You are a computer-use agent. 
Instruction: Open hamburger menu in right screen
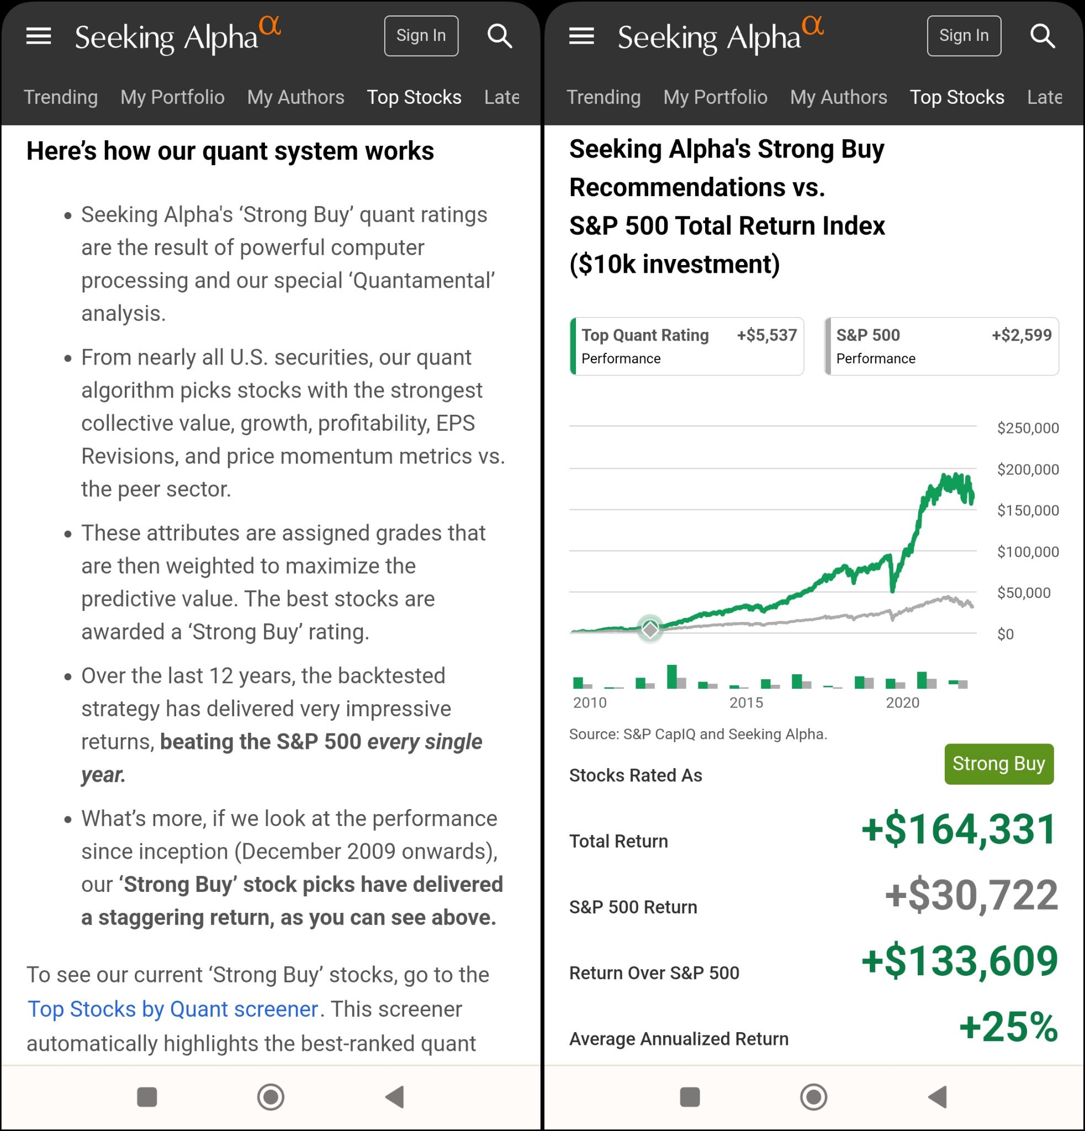click(x=581, y=36)
